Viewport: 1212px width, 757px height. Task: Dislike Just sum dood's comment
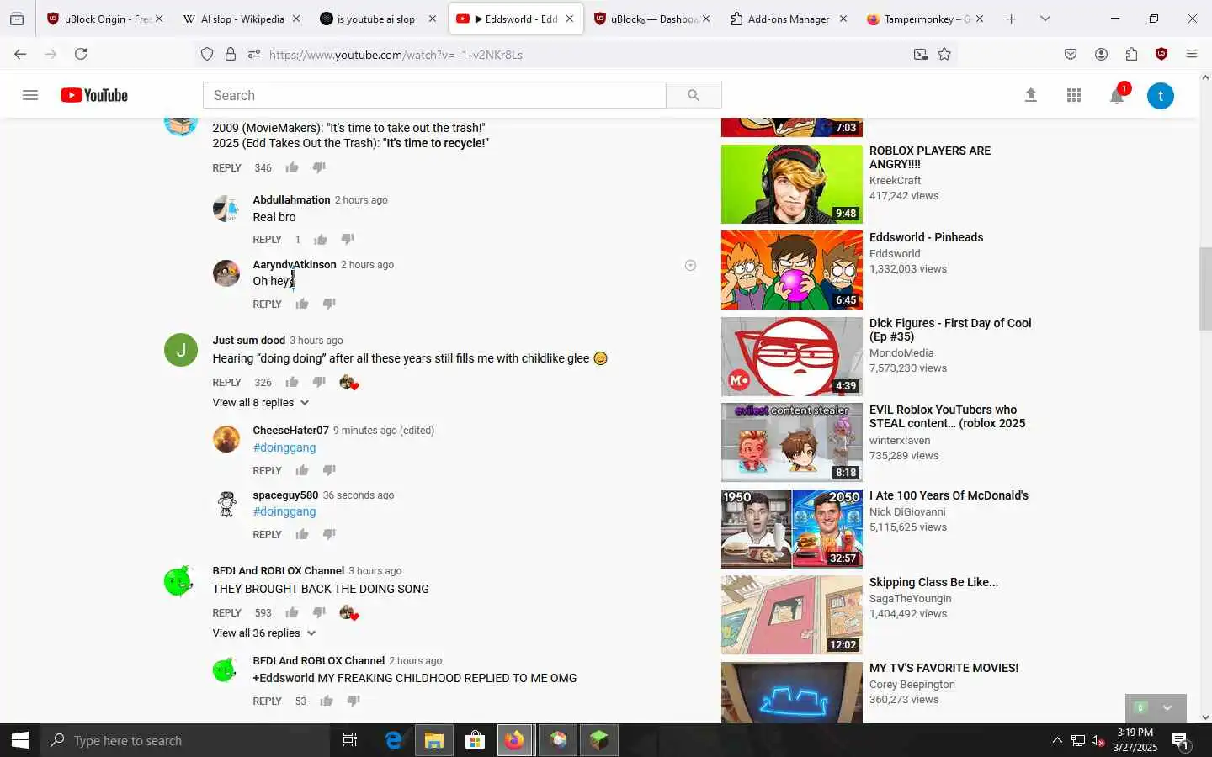point(319,382)
